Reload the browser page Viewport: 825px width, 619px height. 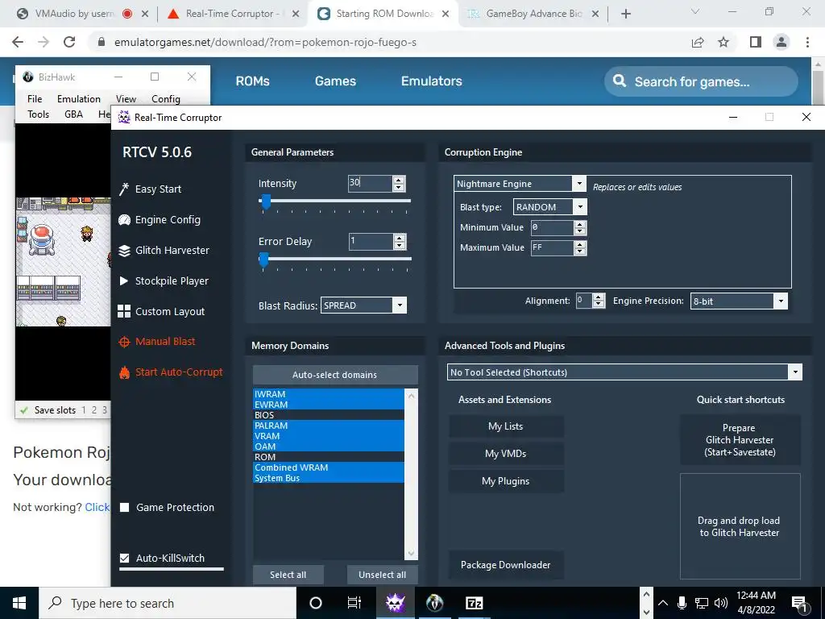click(69, 42)
